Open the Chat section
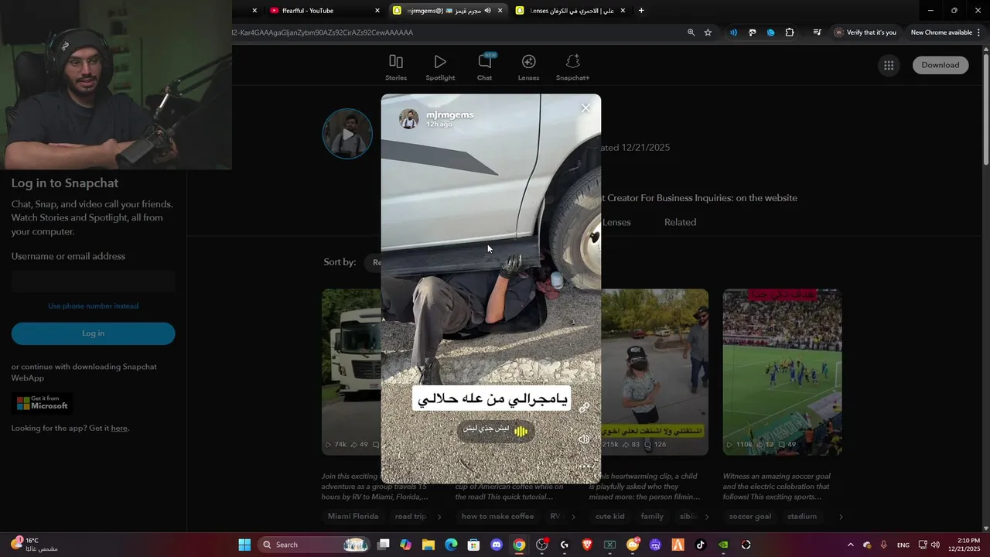 click(x=484, y=67)
